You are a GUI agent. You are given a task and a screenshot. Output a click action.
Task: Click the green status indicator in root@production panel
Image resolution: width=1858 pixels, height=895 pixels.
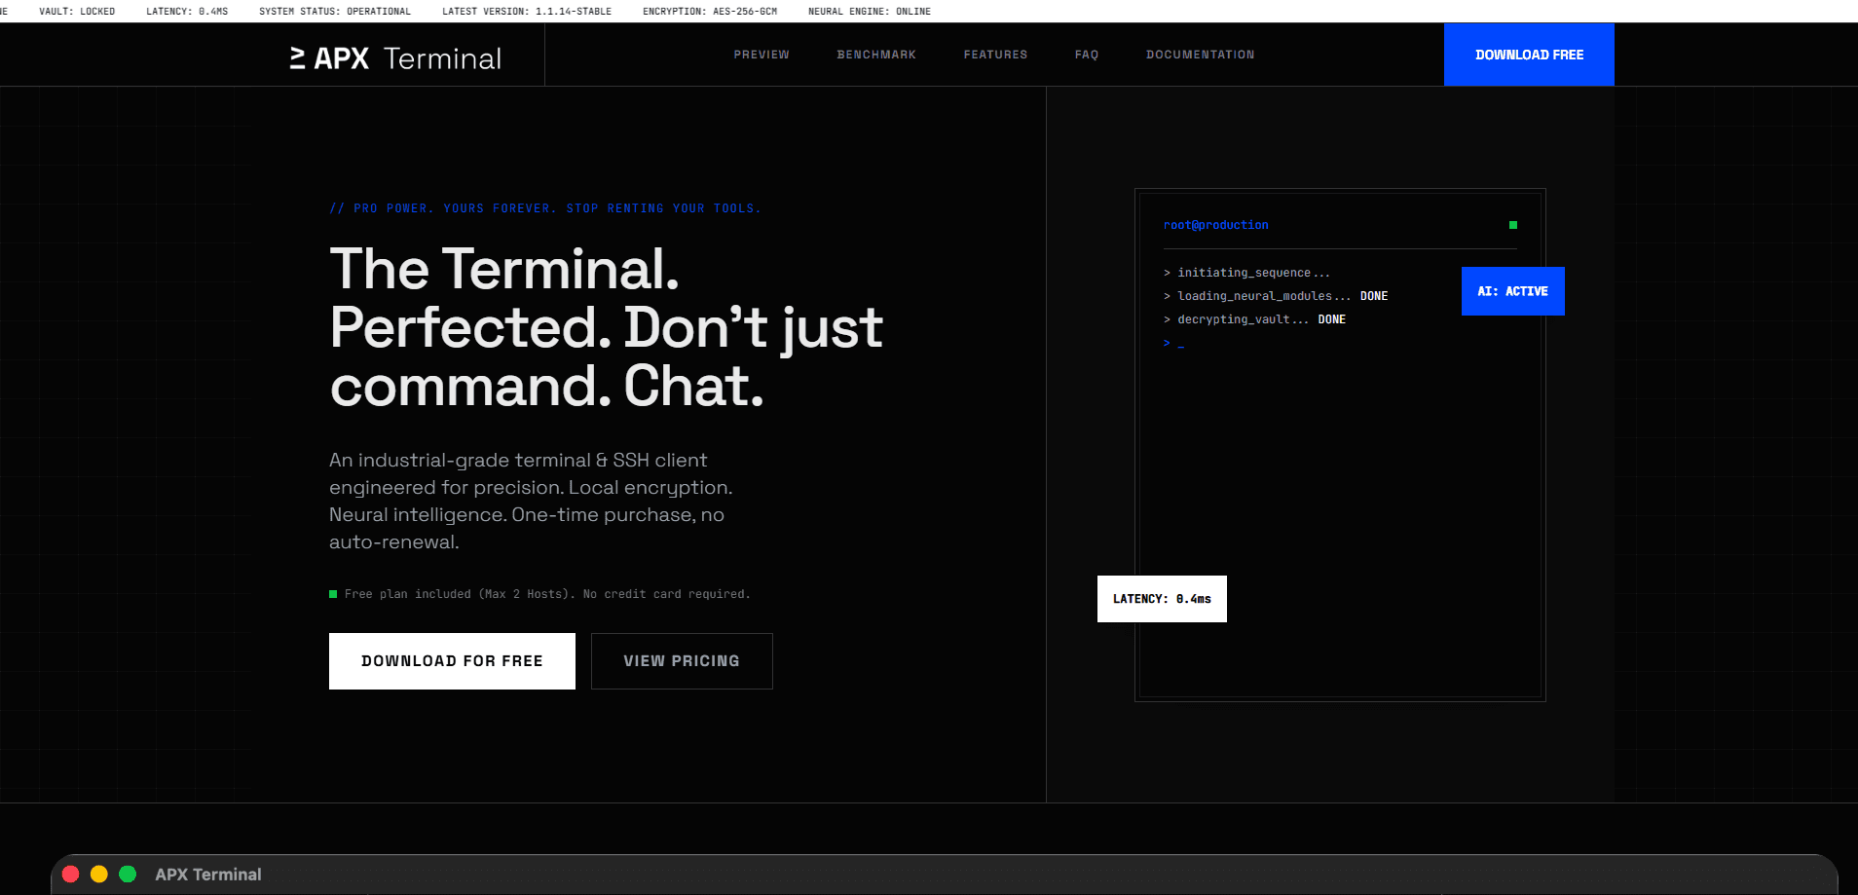pos(1512,225)
